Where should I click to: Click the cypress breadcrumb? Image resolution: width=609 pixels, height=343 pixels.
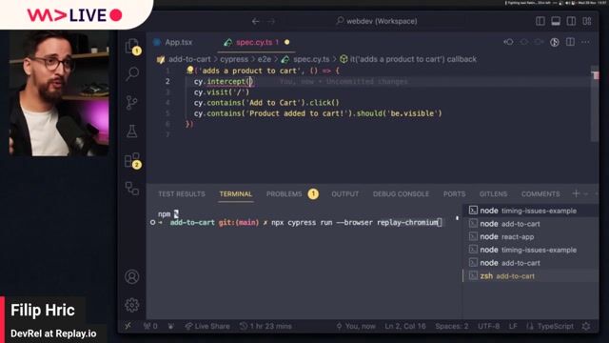[234, 59]
